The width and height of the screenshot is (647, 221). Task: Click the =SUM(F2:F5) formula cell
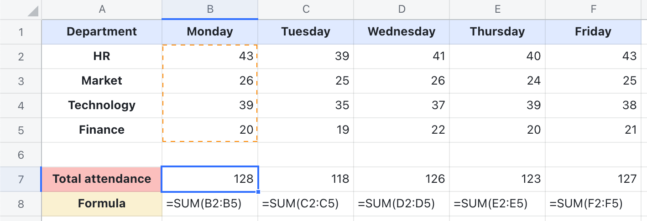click(593, 204)
